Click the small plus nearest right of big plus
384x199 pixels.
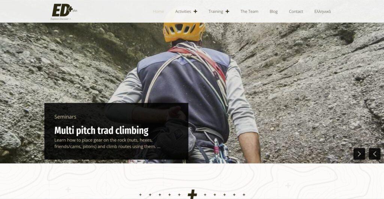point(205,195)
